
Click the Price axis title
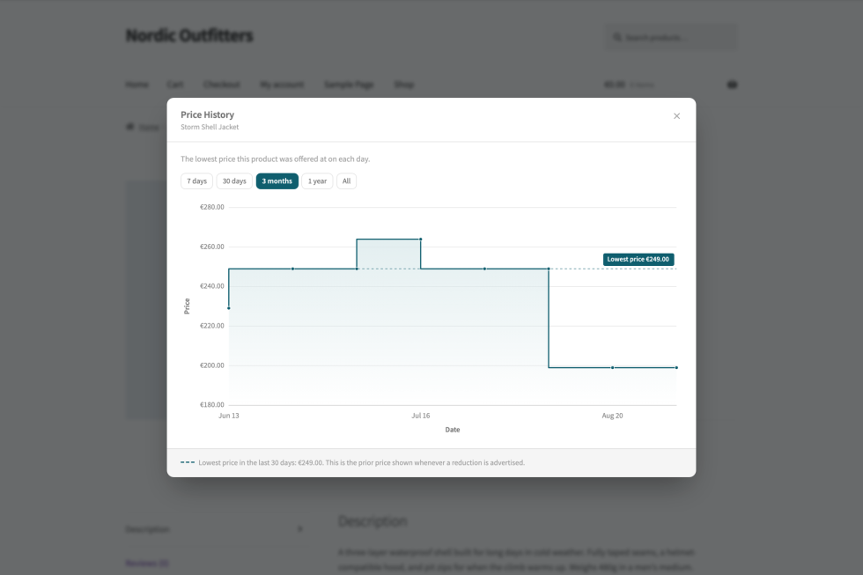pos(187,306)
